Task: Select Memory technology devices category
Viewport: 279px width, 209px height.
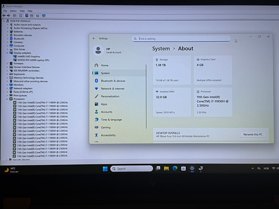Action: [29, 78]
